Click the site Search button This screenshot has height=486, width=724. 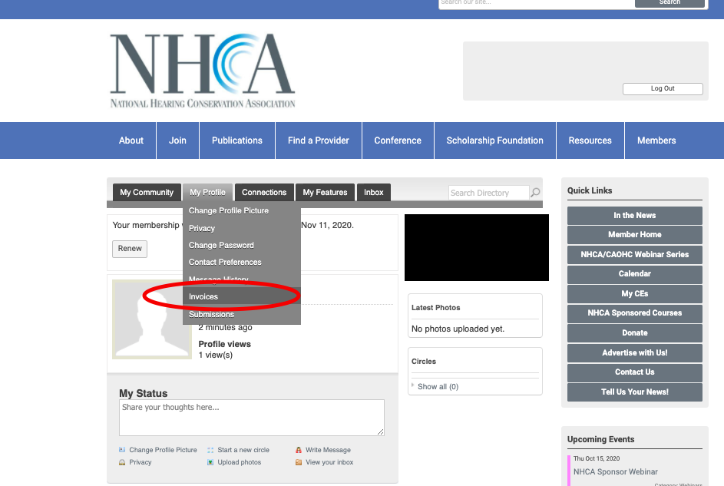click(x=669, y=3)
